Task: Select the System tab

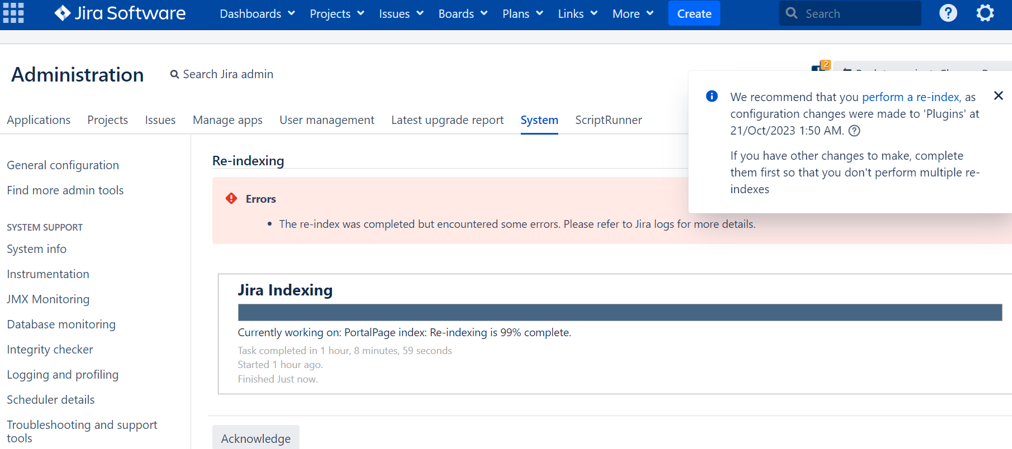Action: tap(539, 120)
